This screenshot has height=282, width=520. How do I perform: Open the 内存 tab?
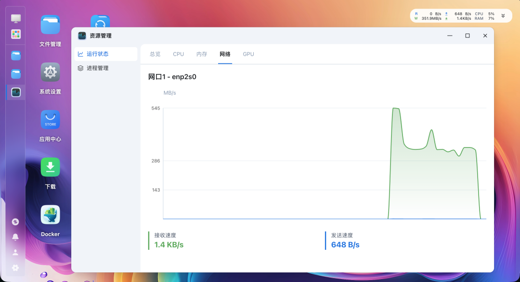pyautogui.click(x=202, y=54)
